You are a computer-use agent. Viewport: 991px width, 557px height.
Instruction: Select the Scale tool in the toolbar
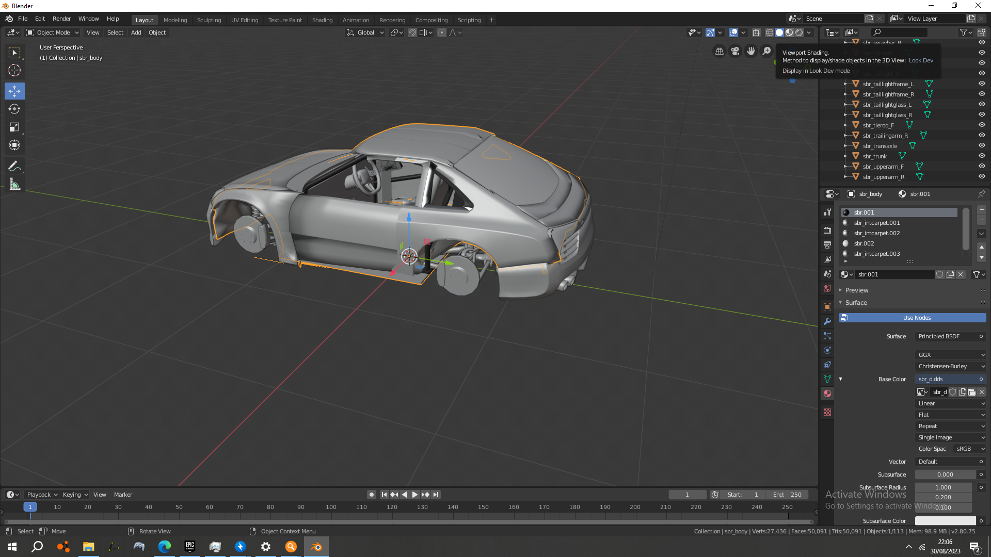14,127
